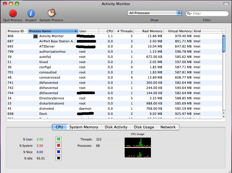Click the 979.40 MB virtual memory value

(183, 36)
